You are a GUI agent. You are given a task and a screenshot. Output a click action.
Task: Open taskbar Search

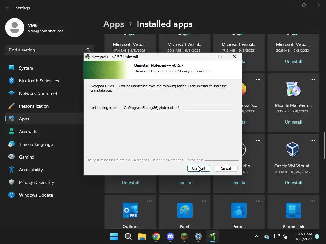(x=128, y=236)
